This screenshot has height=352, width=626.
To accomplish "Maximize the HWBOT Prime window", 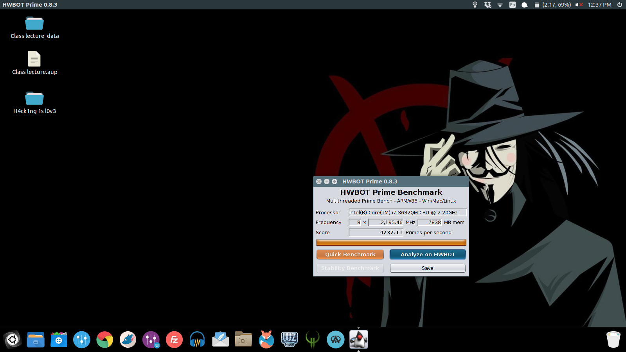I will [x=335, y=181].
